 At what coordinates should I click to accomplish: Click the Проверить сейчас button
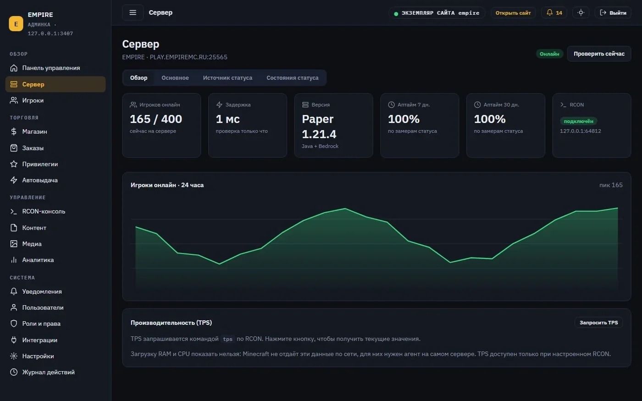599,54
